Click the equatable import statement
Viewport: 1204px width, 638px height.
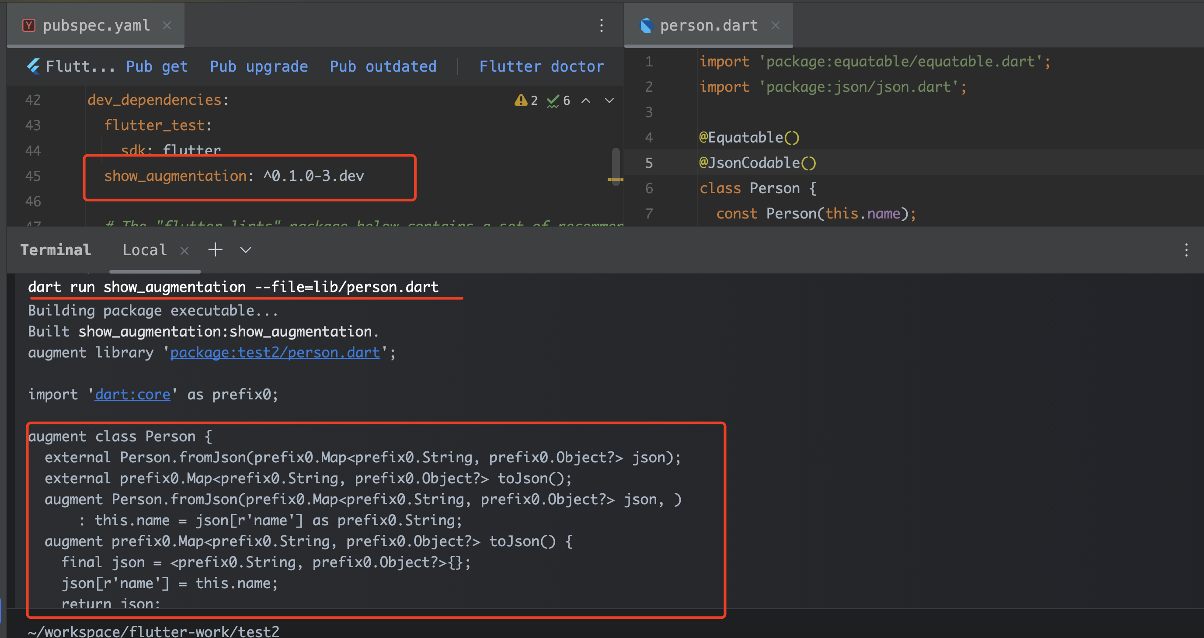874,61
